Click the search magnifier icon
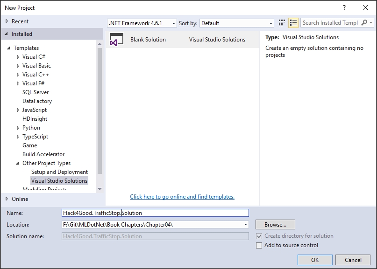Image resolution: width=377 pixels, height=269 pixels. click(364, 23)
